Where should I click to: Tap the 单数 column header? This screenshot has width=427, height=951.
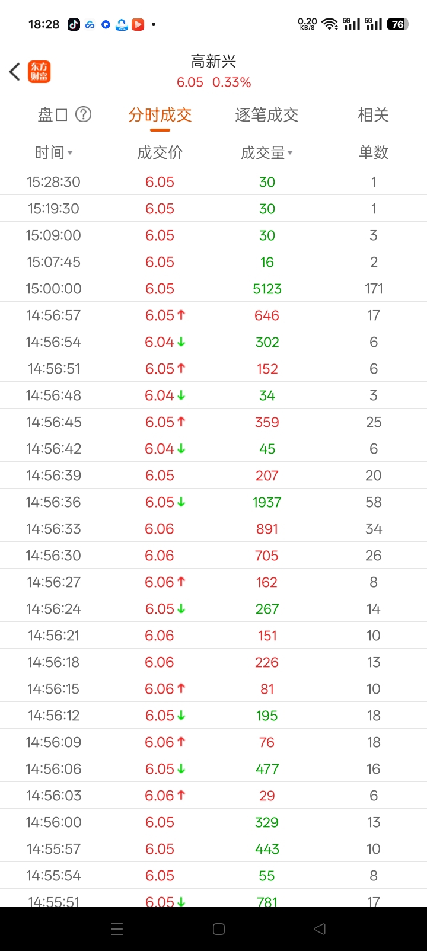374,152
